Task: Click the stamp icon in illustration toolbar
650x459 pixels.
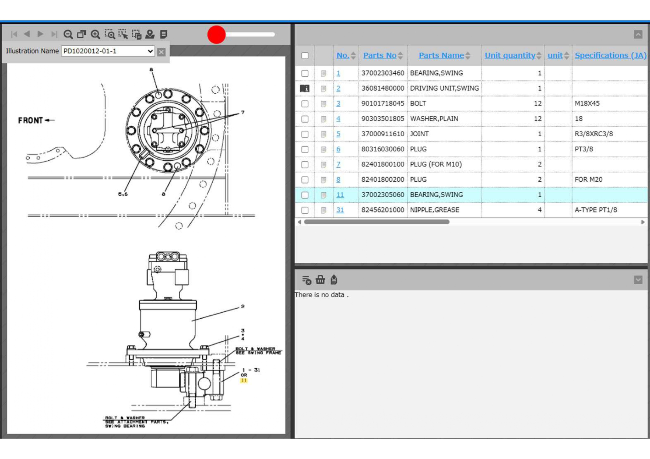Action: 150,34
